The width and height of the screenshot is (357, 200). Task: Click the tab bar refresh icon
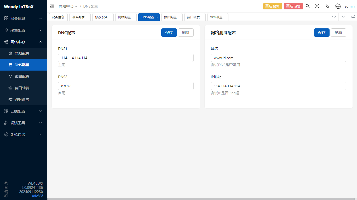click(334, 17)
